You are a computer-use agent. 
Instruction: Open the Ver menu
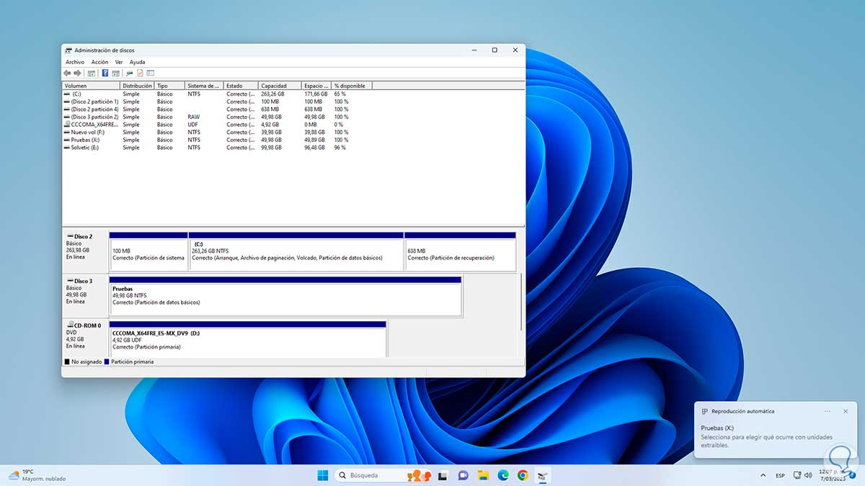(119, 62)
